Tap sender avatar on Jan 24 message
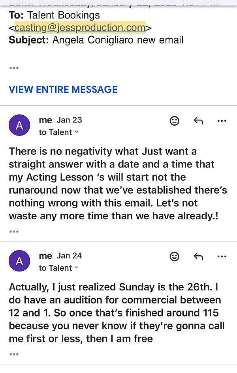This screenshot has width=237, height=373. coord(19,261)
